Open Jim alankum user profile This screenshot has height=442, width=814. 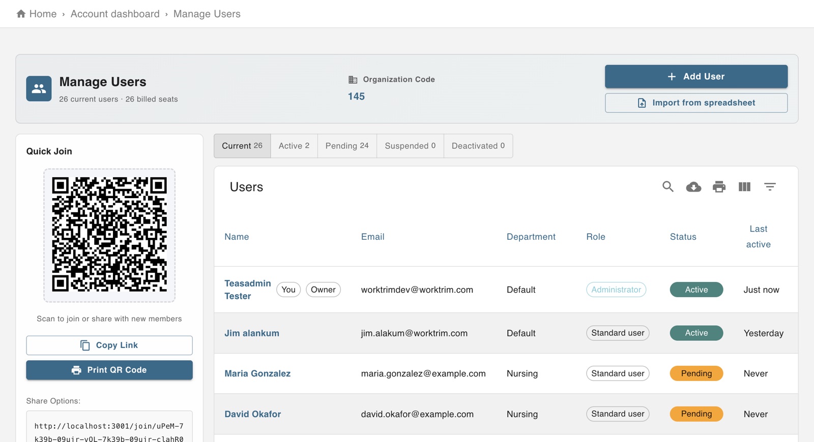pos(252,333)
